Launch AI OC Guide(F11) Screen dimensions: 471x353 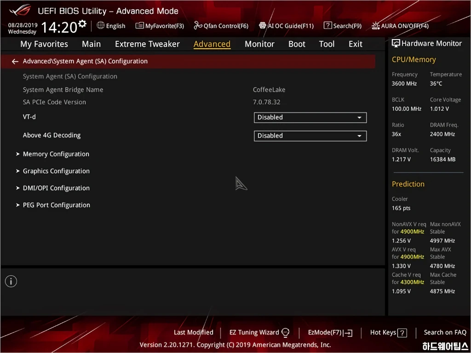(286, 26)
